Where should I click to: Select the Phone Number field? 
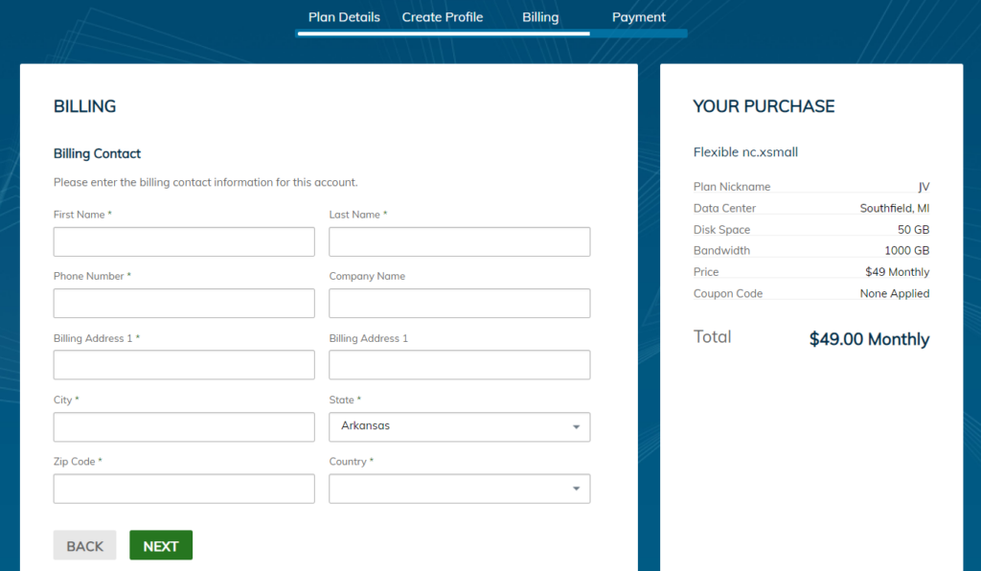click(x=184, y=304)
